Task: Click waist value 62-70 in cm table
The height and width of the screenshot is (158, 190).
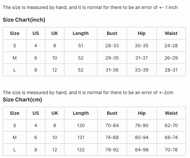Action: point(171,125)
